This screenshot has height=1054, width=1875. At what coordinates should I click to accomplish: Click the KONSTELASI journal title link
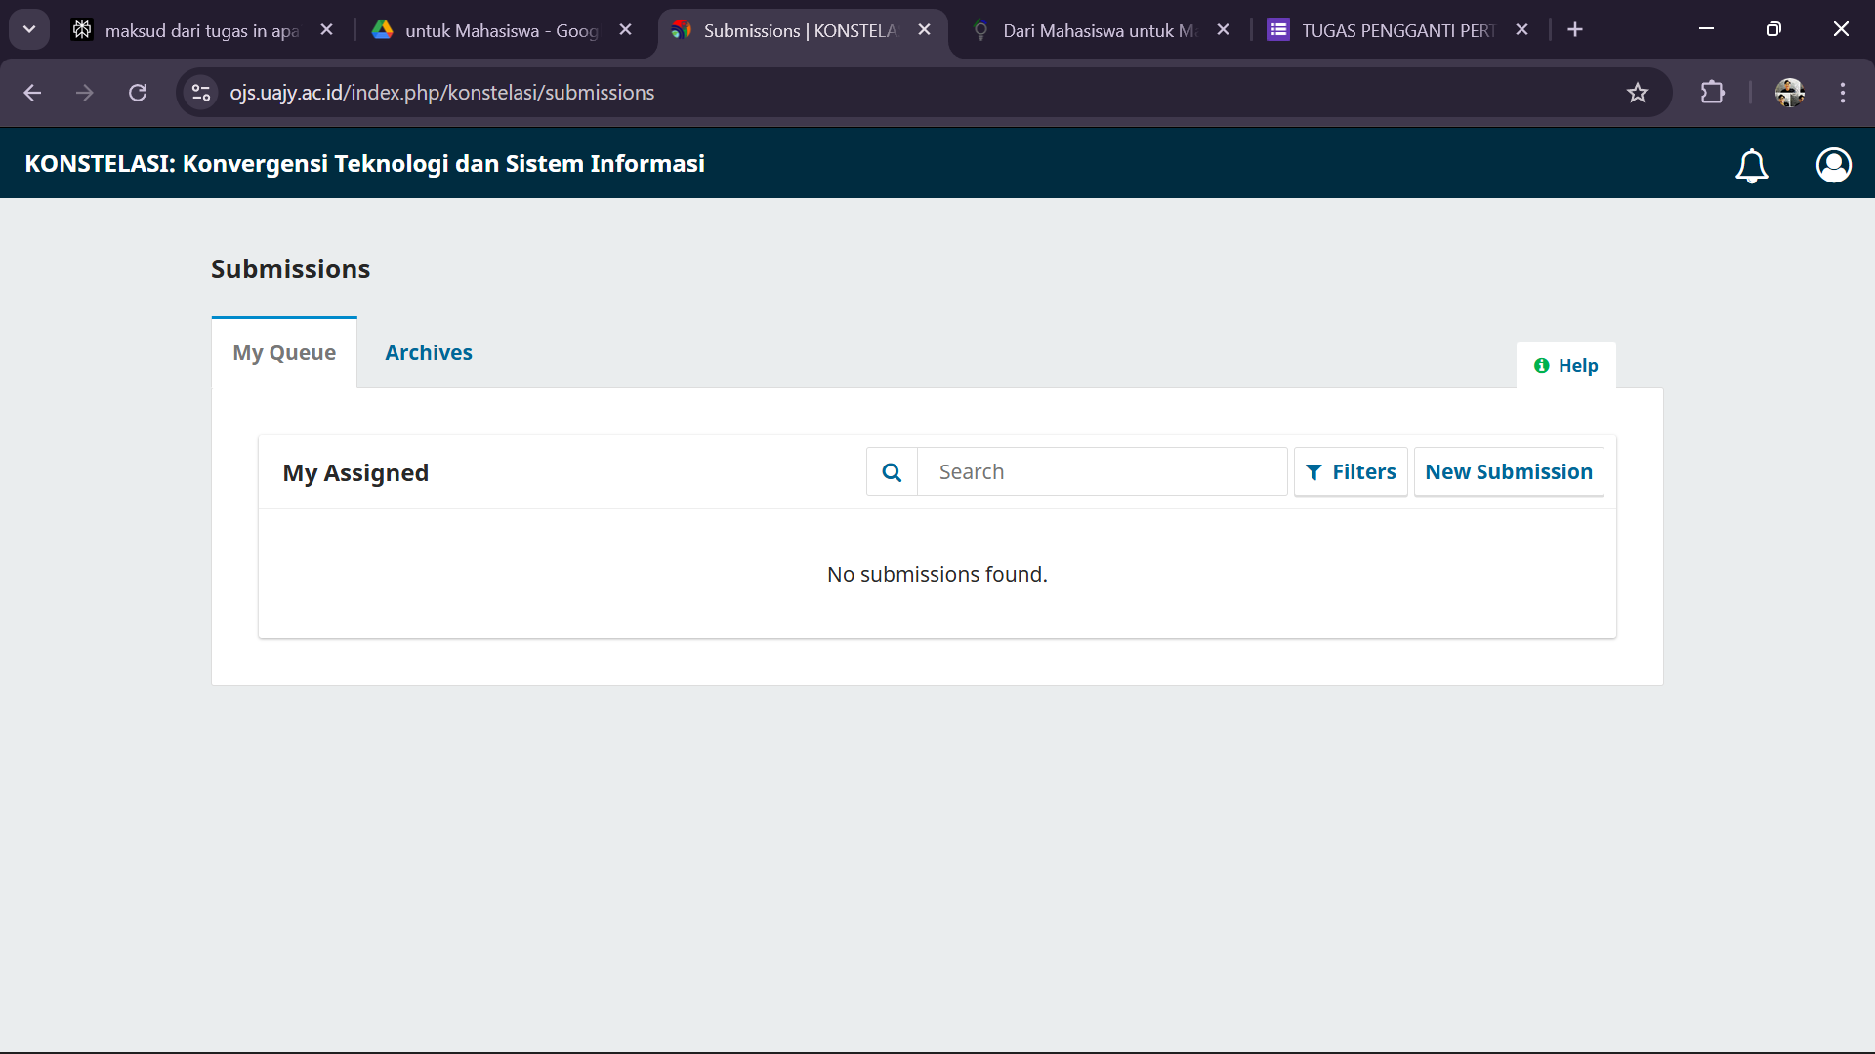coord(365,164)
